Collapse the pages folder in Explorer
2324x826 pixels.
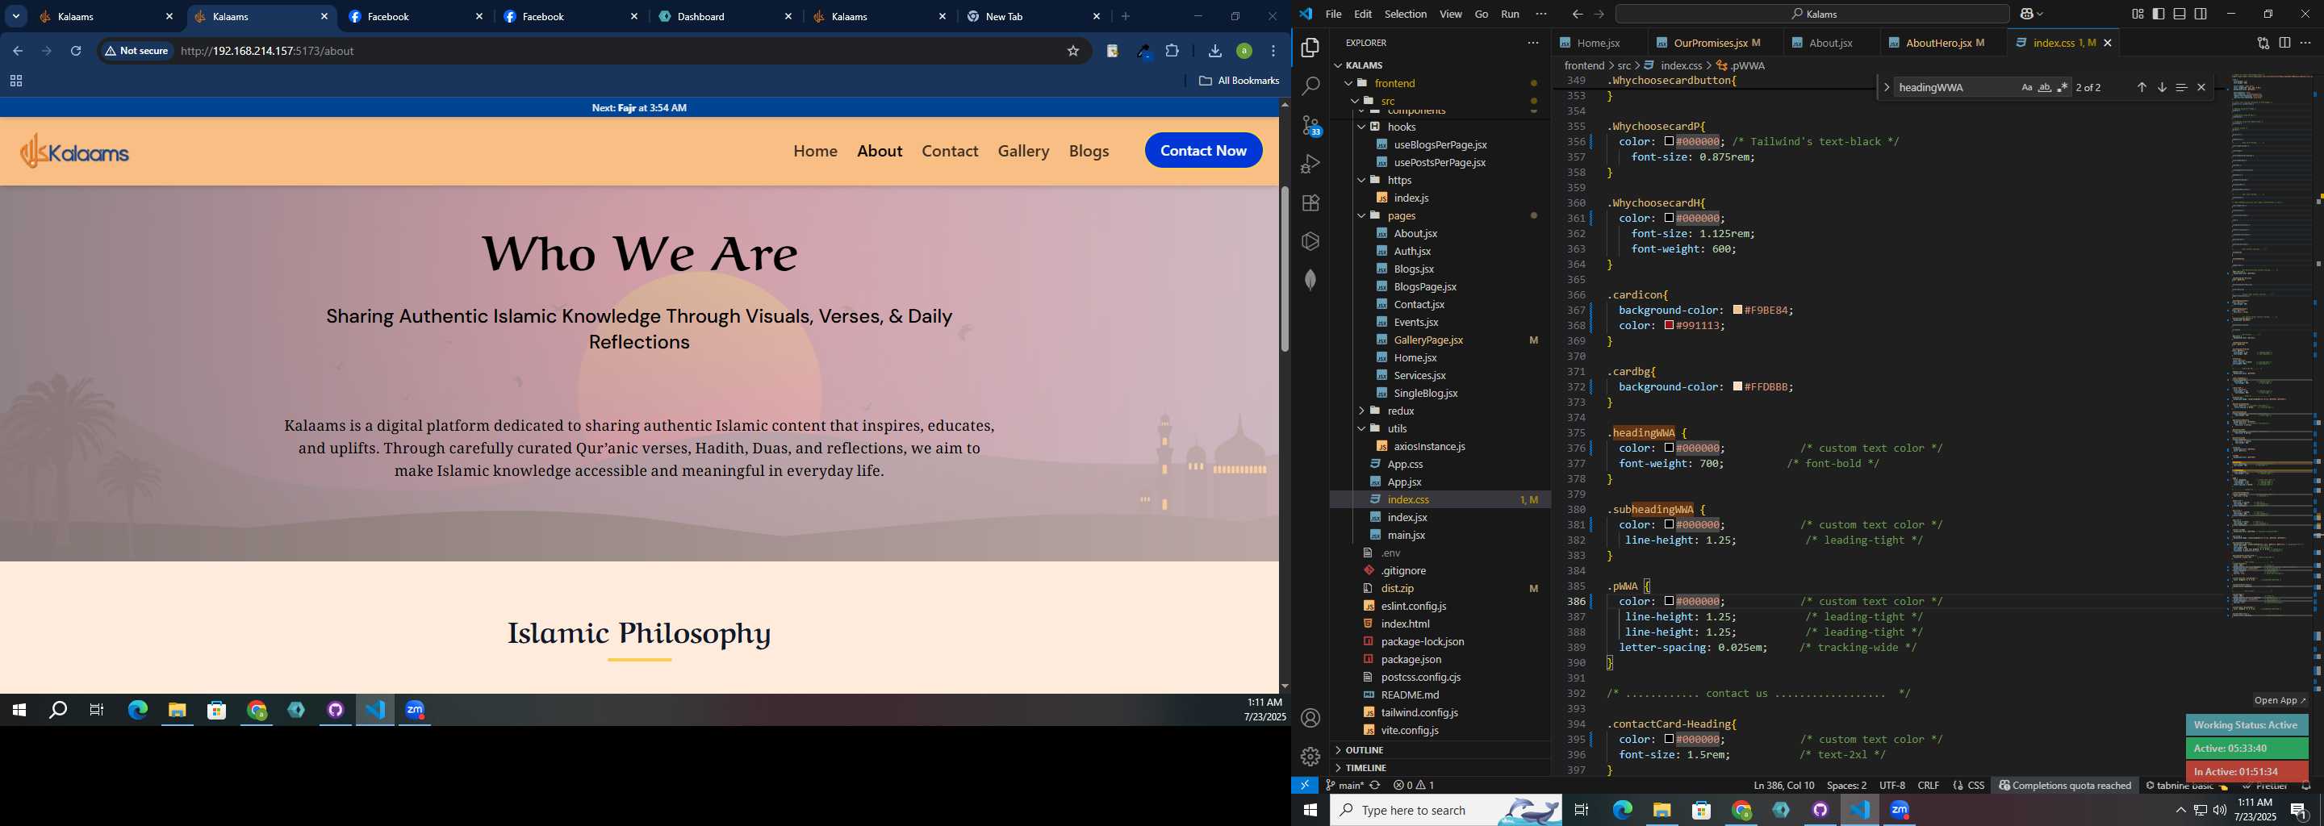pos(1361,215)
